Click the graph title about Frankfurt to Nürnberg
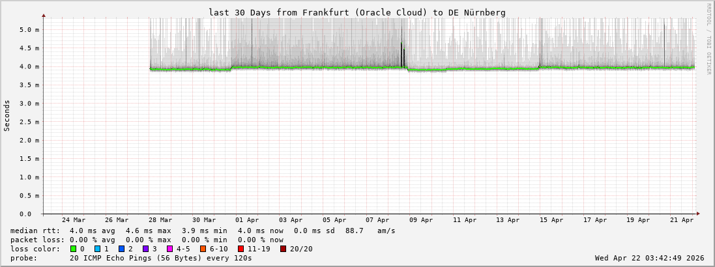 point(357,12)
